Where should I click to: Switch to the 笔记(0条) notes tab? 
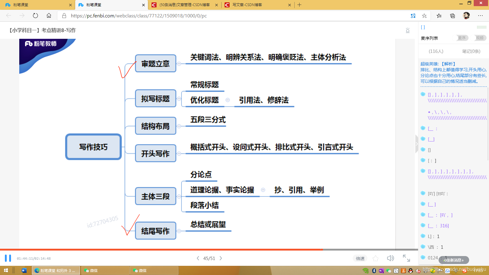[x=471, y=51]
